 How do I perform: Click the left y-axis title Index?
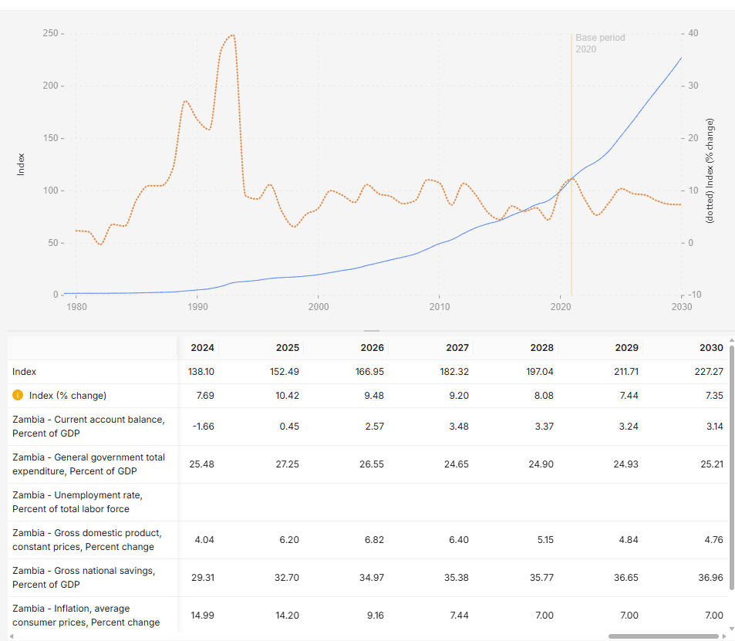(21, 164)
